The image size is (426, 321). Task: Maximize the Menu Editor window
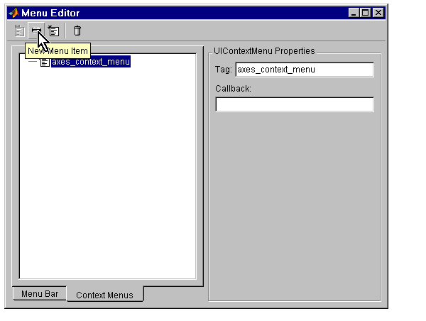click(x=366, y=13)
